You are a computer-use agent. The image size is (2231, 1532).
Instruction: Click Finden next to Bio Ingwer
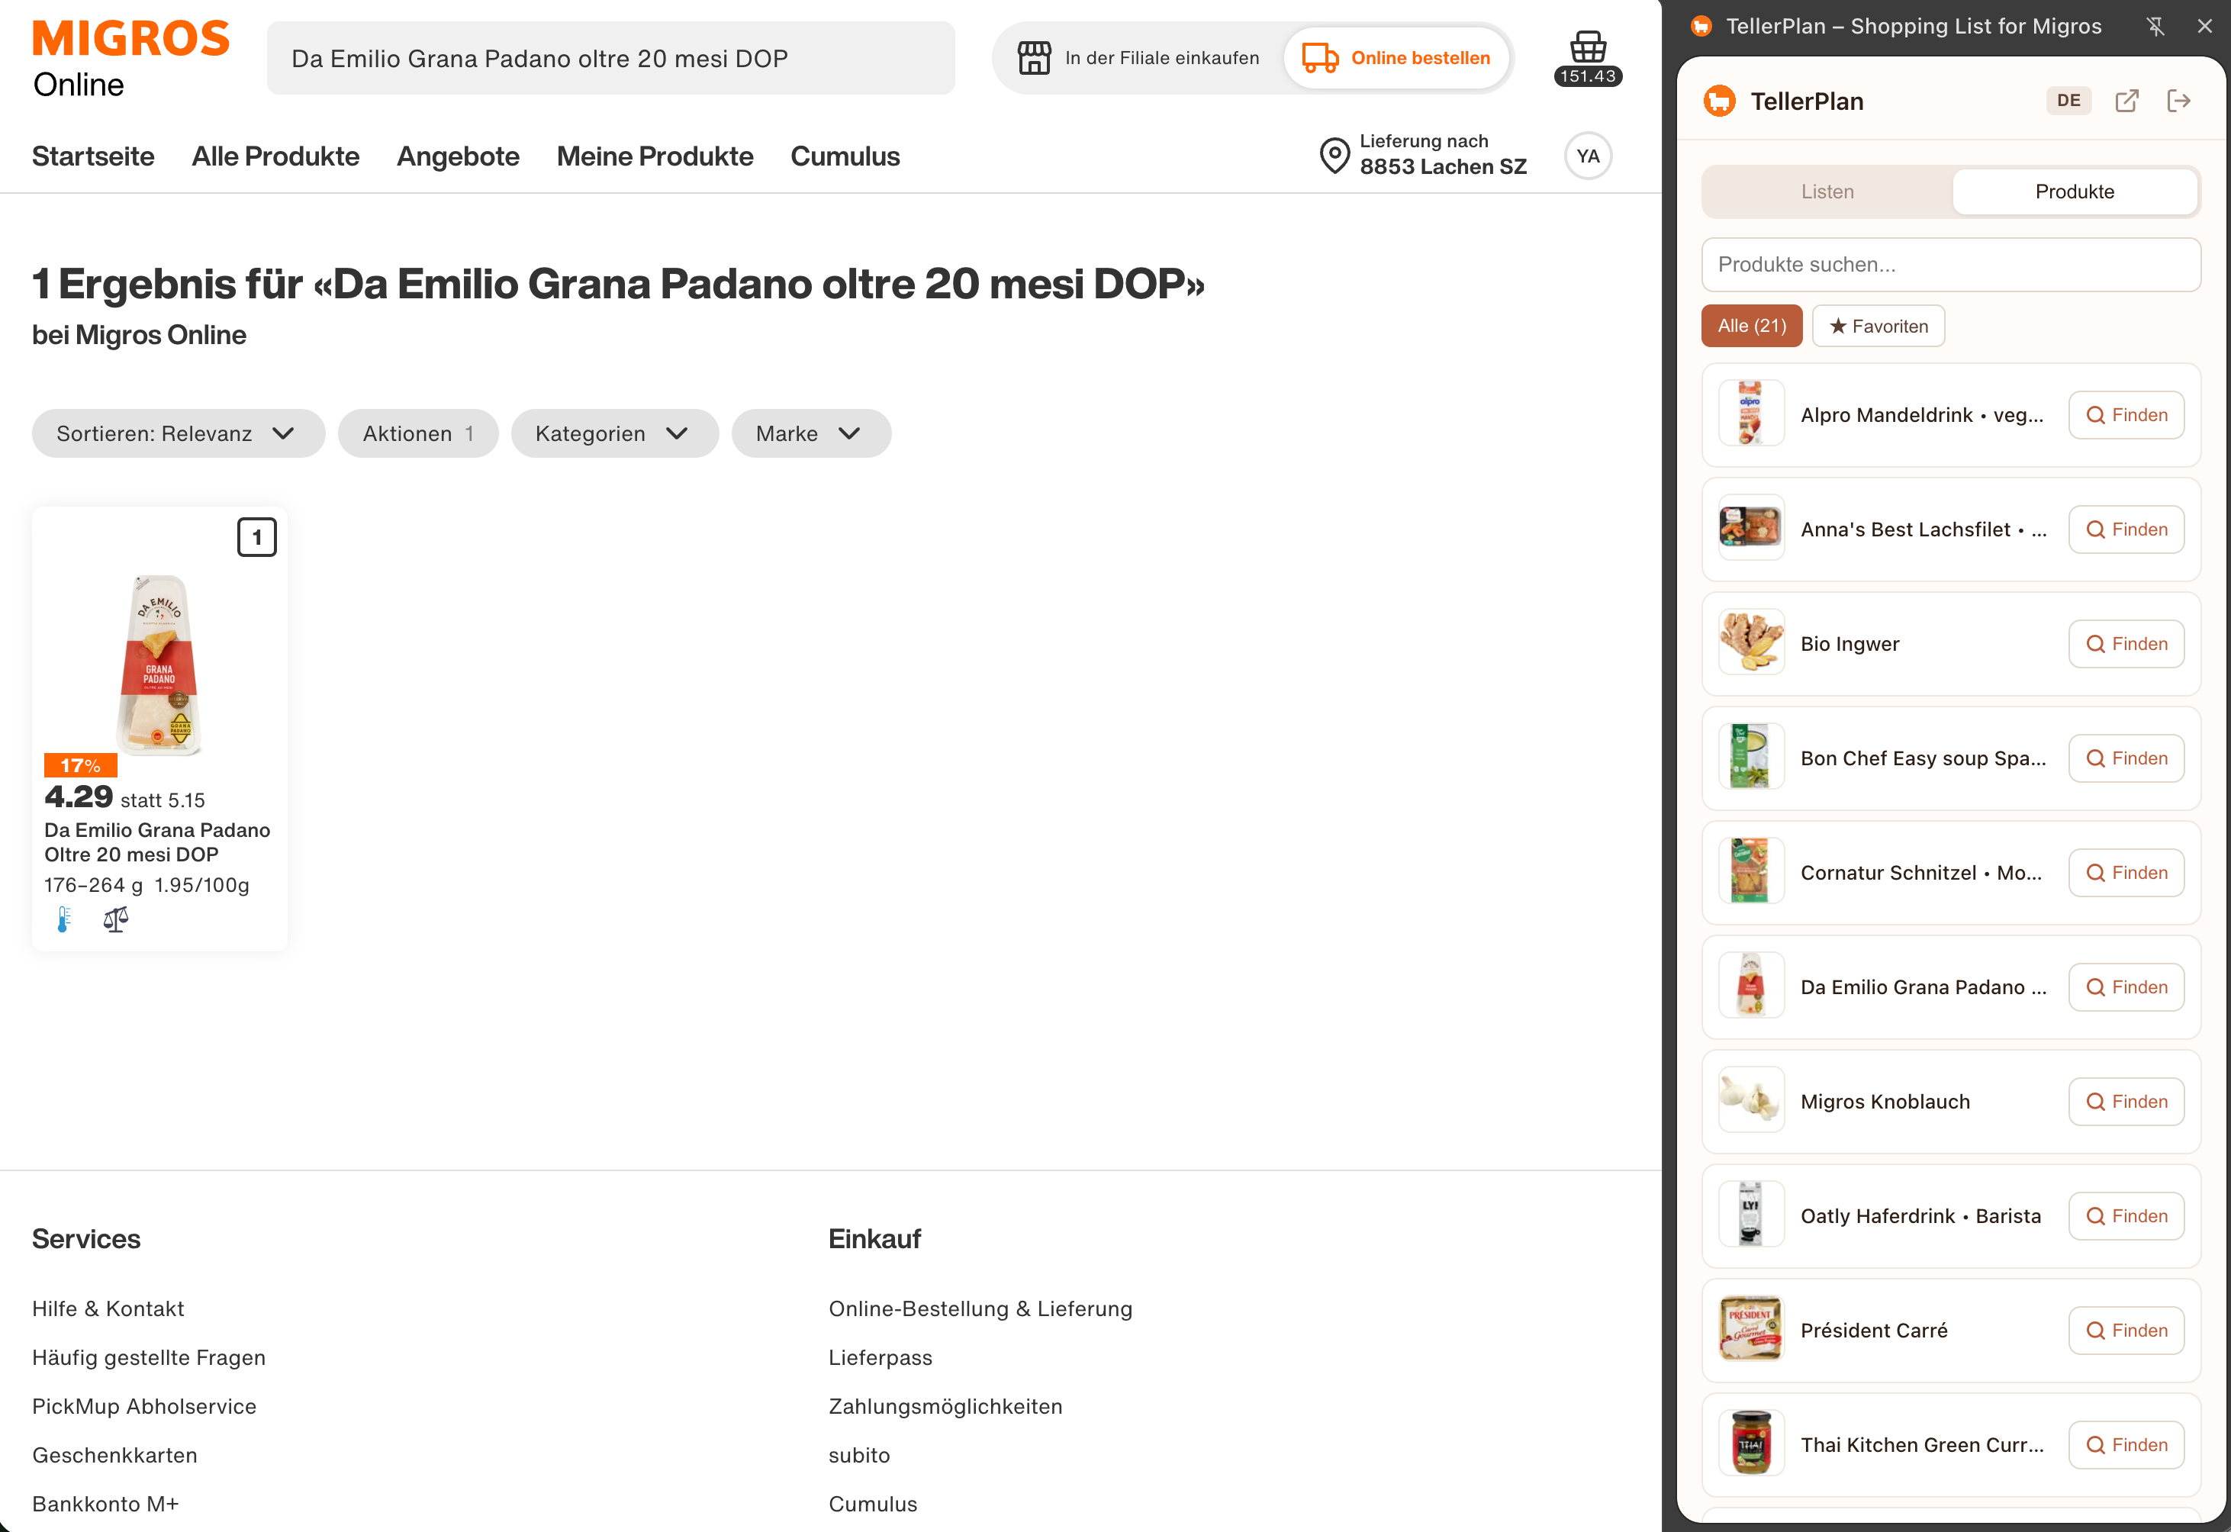click(2126, 644)
